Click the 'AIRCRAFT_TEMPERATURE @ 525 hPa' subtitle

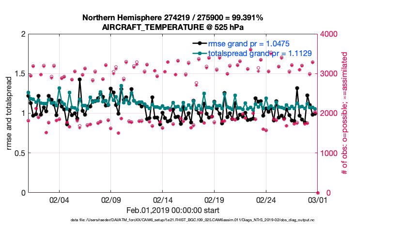[x=173, y=27]
